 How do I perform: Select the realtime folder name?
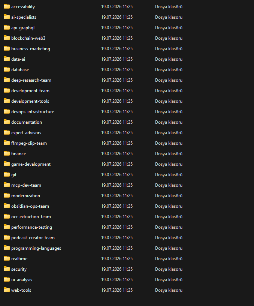[x=19, y=259]
